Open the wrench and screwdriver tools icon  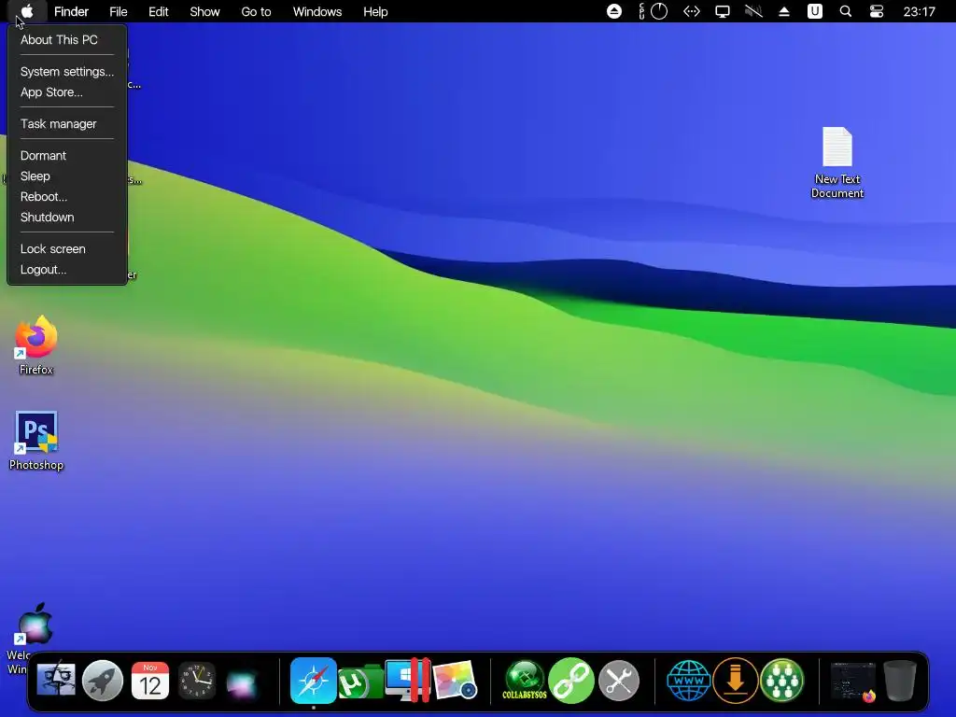619,680
